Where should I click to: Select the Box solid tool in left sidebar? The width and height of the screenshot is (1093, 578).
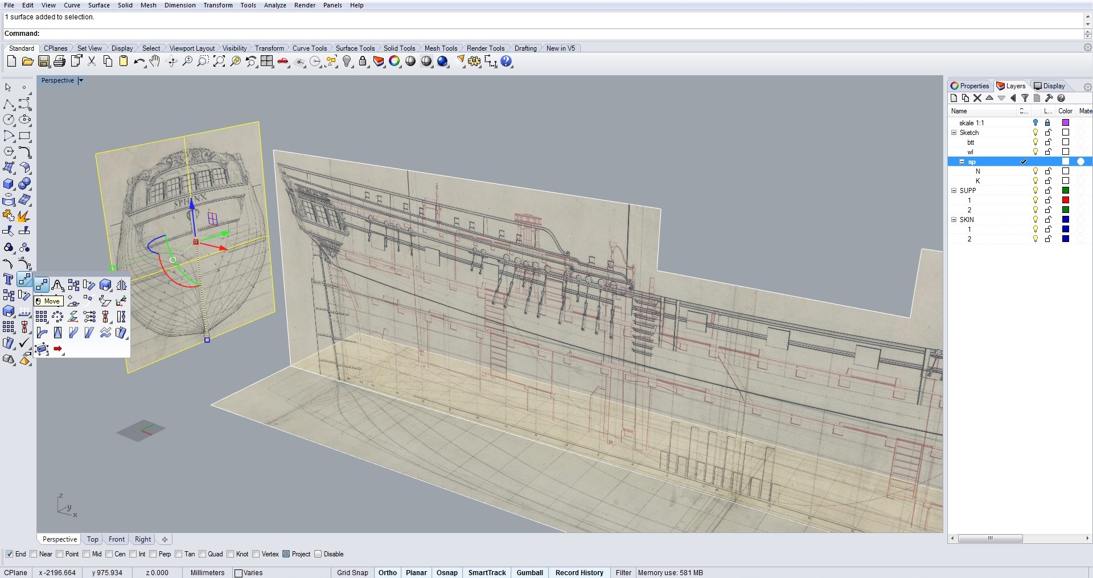tap(9, 184)
